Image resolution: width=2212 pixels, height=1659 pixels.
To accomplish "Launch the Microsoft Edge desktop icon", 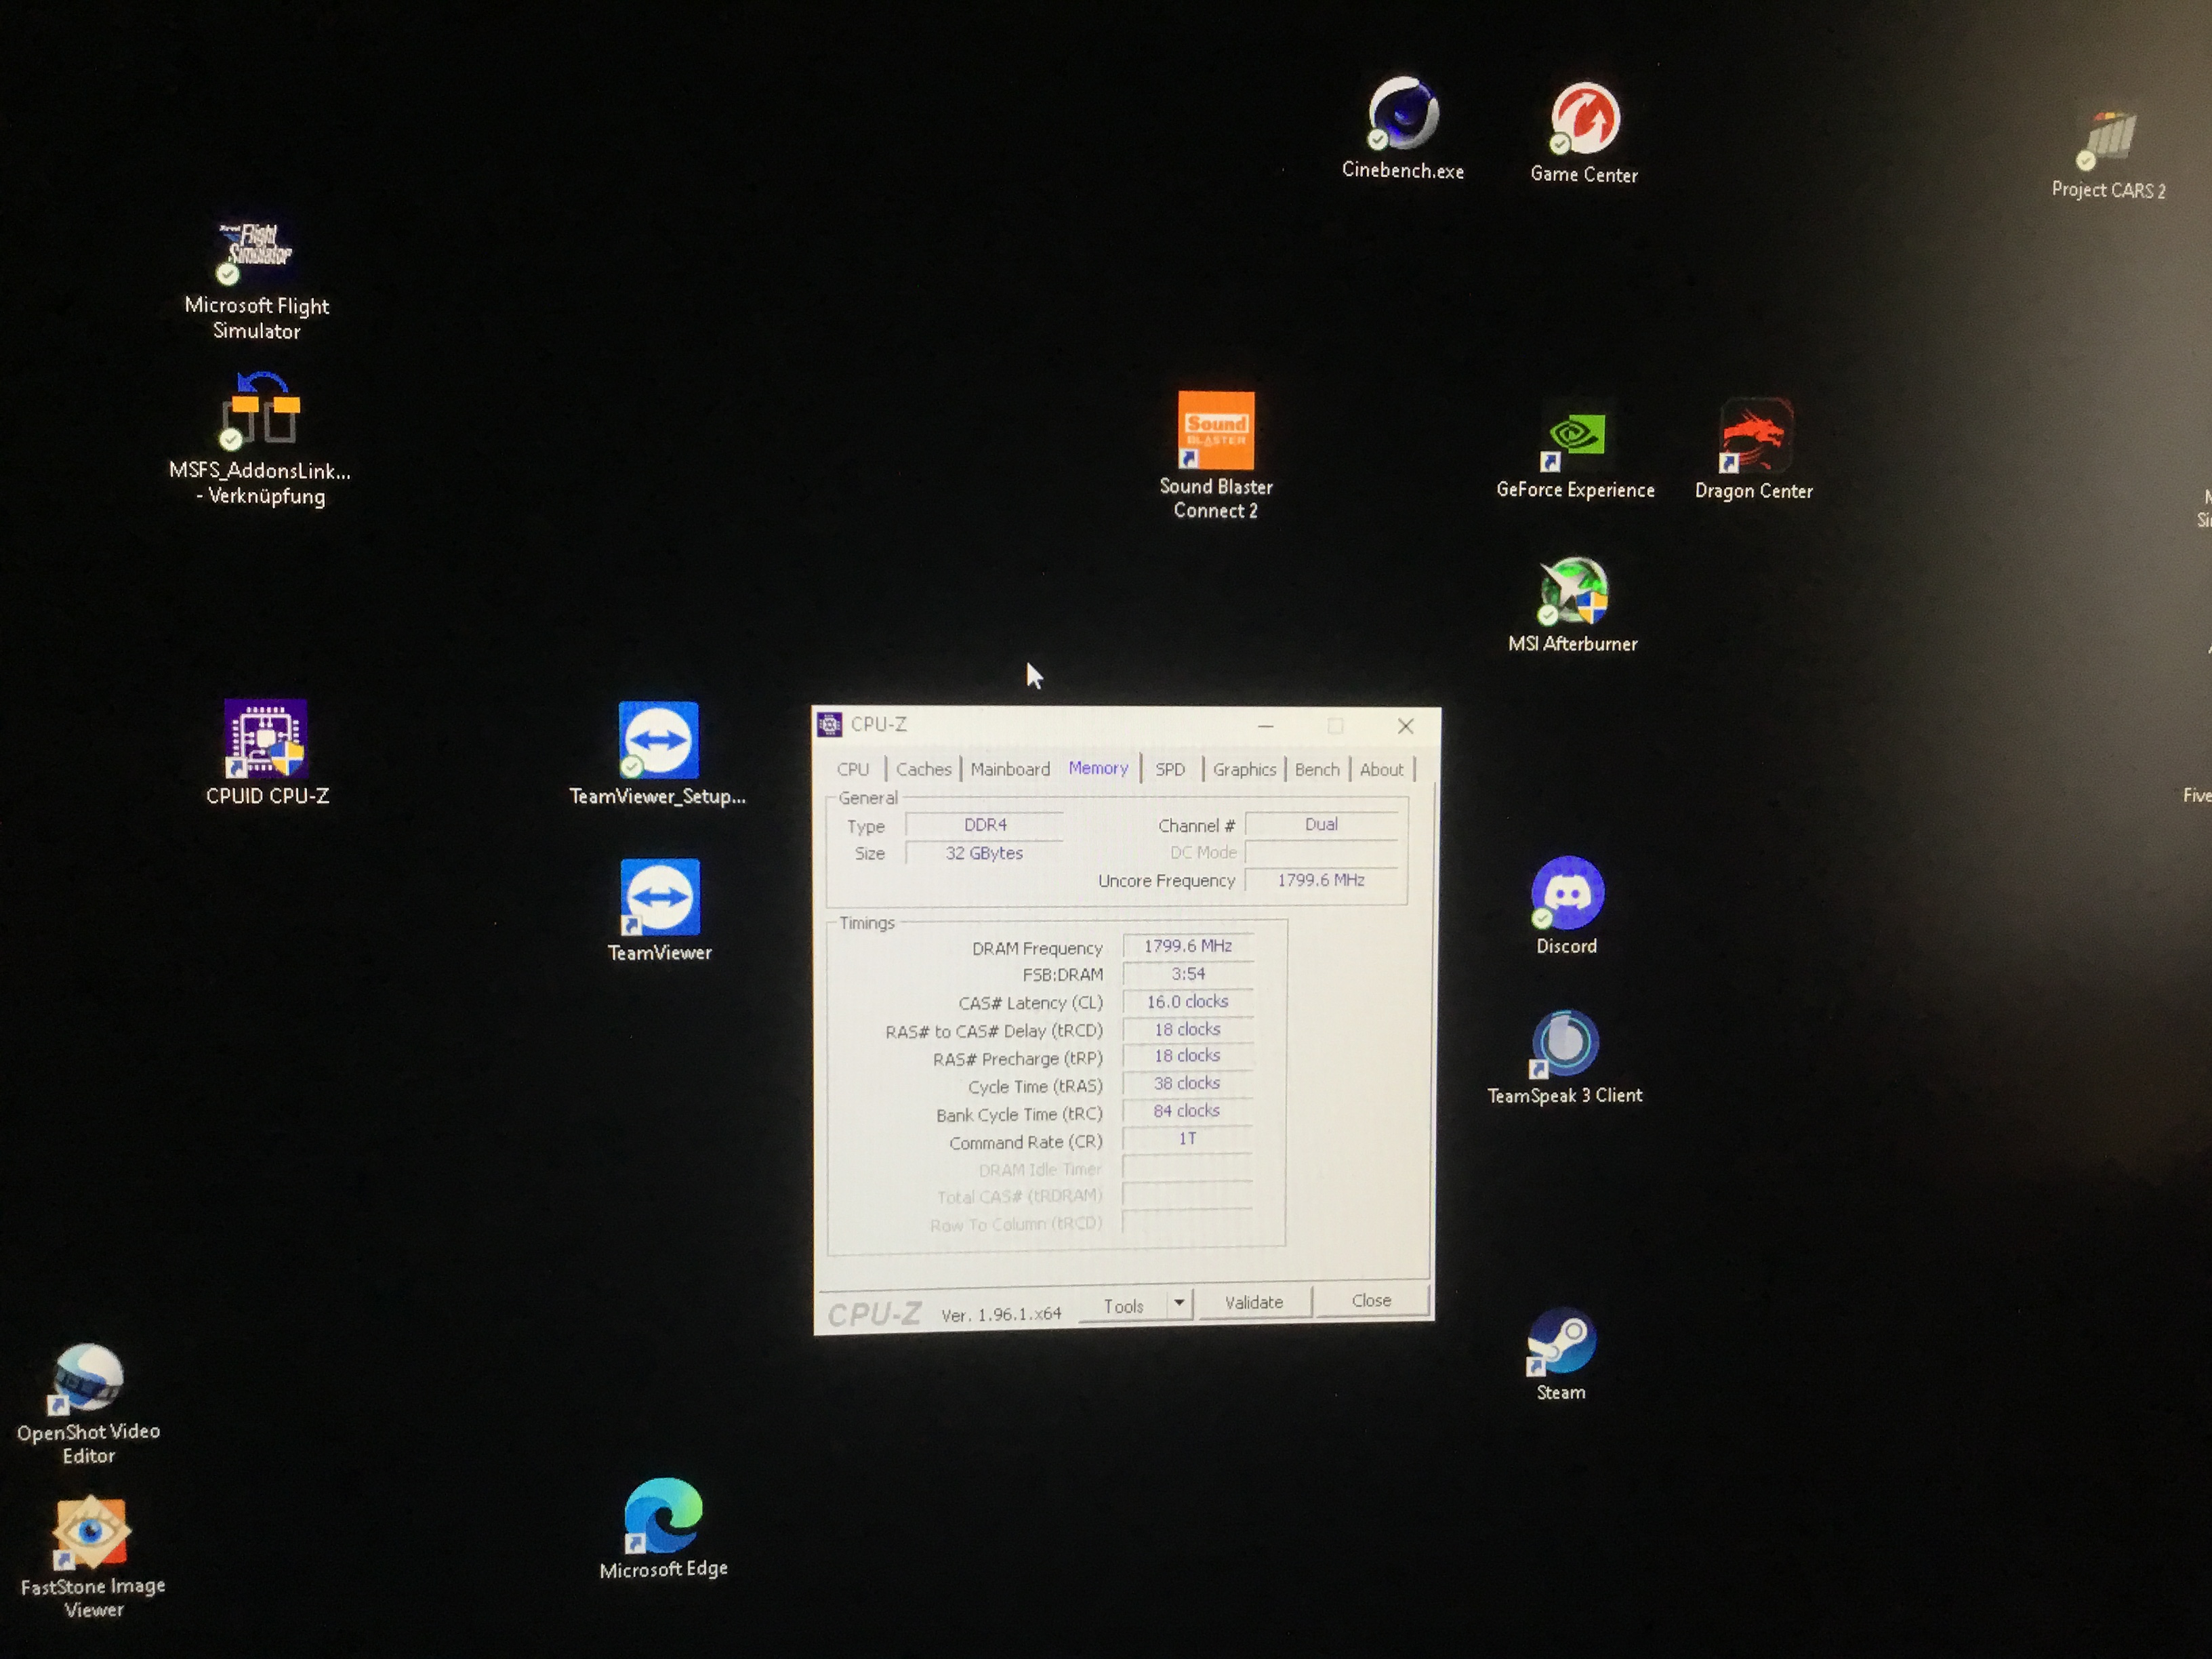I will pyautogui.click(x=663, y=1516).
